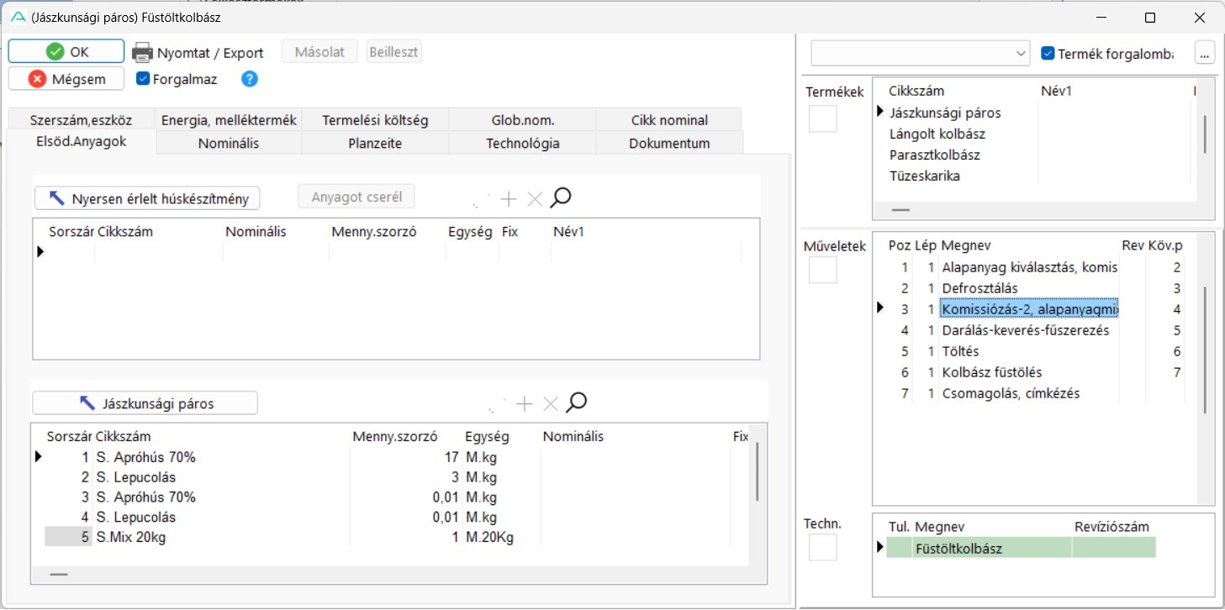Delete row with X icon above lower grid
Screen dimensions: 1225x610
point(551,404)
